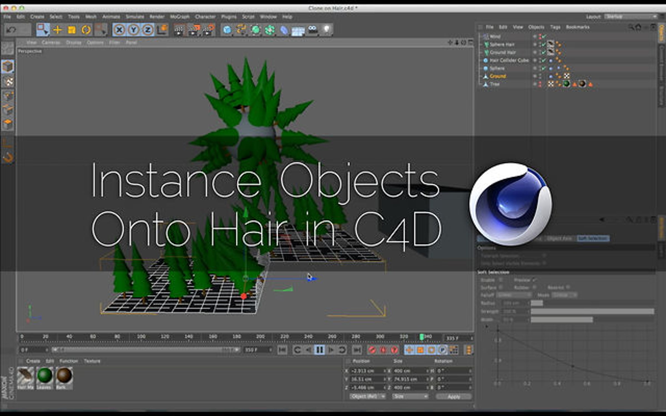Add a Light object

pos(327,30)
